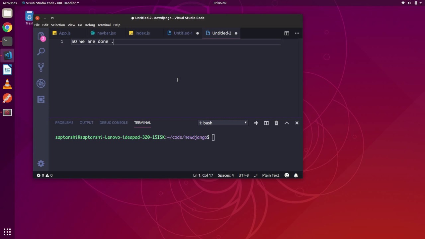Close Untitled-2 tab via its unsaved dot

[236, 33]
